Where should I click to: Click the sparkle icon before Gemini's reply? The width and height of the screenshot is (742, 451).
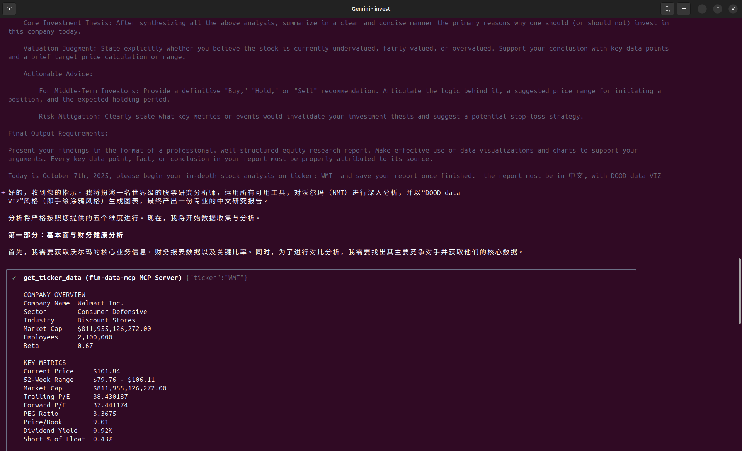[3, 192]
